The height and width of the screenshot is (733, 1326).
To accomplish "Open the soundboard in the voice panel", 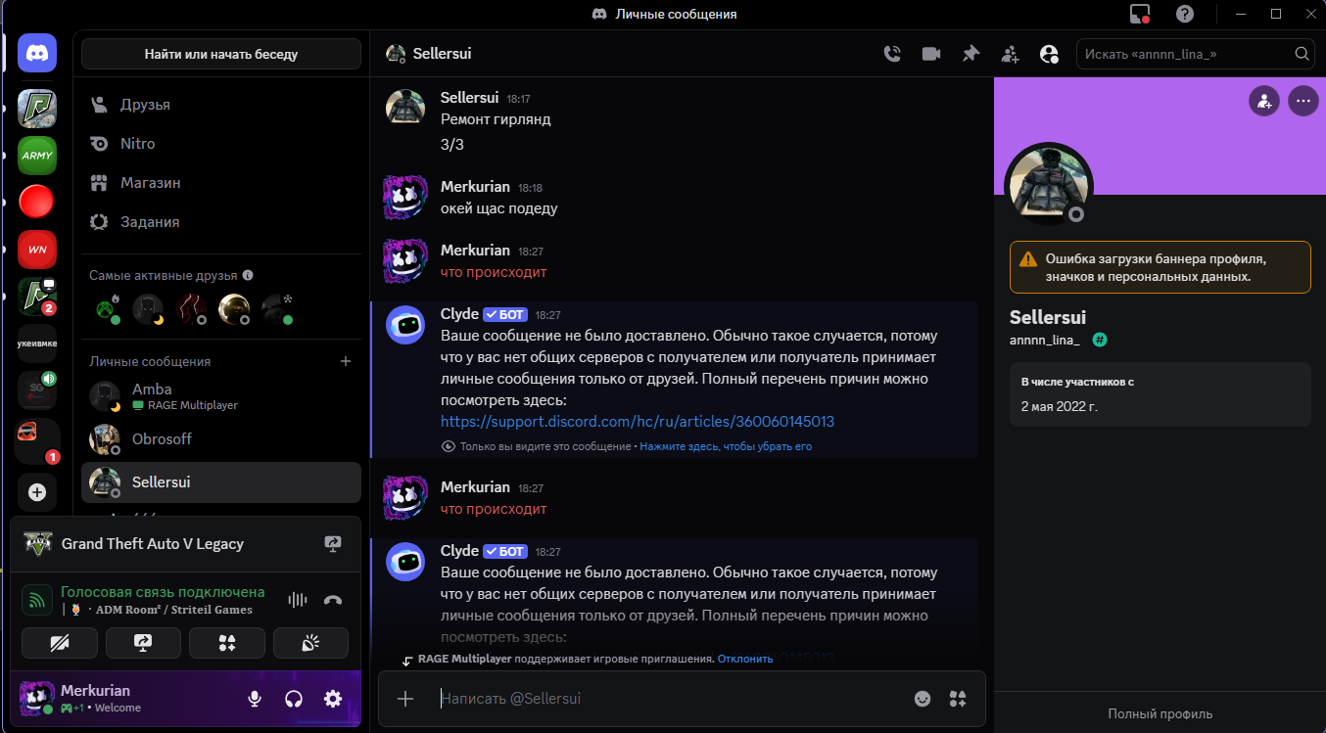I will [x=310, y=643].
